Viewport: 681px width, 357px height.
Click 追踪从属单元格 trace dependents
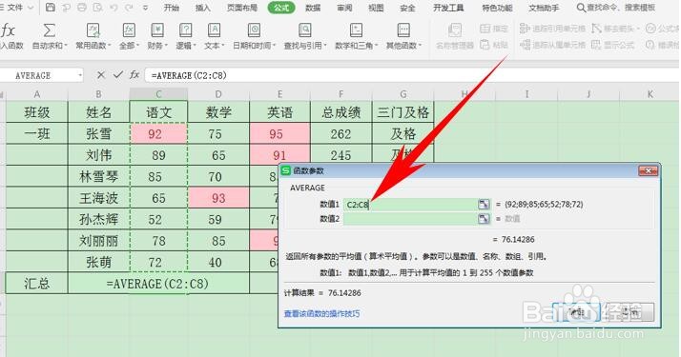tap(553, 45)
